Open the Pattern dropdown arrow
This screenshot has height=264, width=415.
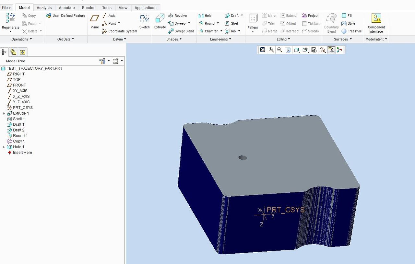pyautogui.click(x=253, y=32)
